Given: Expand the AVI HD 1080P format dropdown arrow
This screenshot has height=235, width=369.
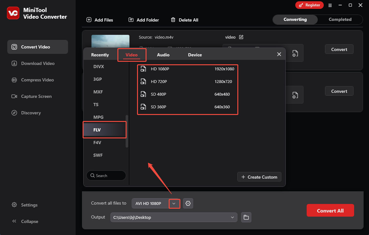Looking at the screenshot, I should coord(174,203).
